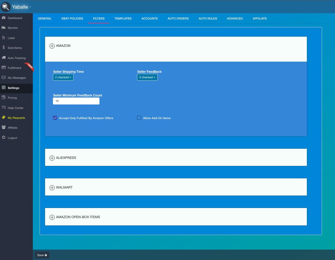Viewport: 335px width, 260px height.
Task: Open My Requests page
Action: [x=16, y=118]
